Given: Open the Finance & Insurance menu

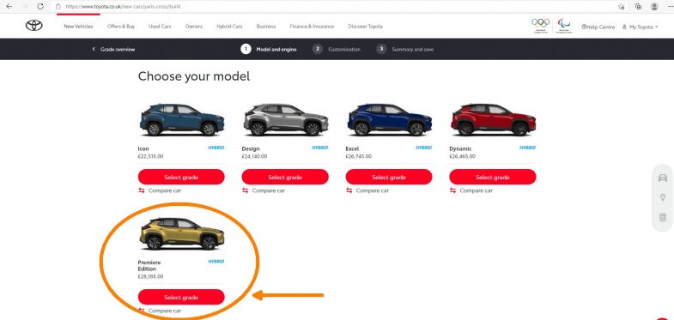Looking at the screenshot, I should 312,27.
